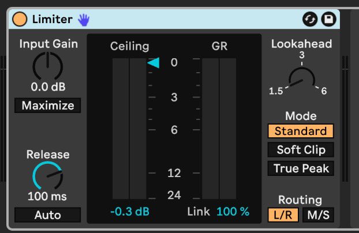Select the 0.0 dB input gain value

[48, 87]
